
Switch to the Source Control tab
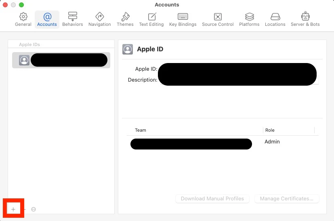(x=218, y=19)
